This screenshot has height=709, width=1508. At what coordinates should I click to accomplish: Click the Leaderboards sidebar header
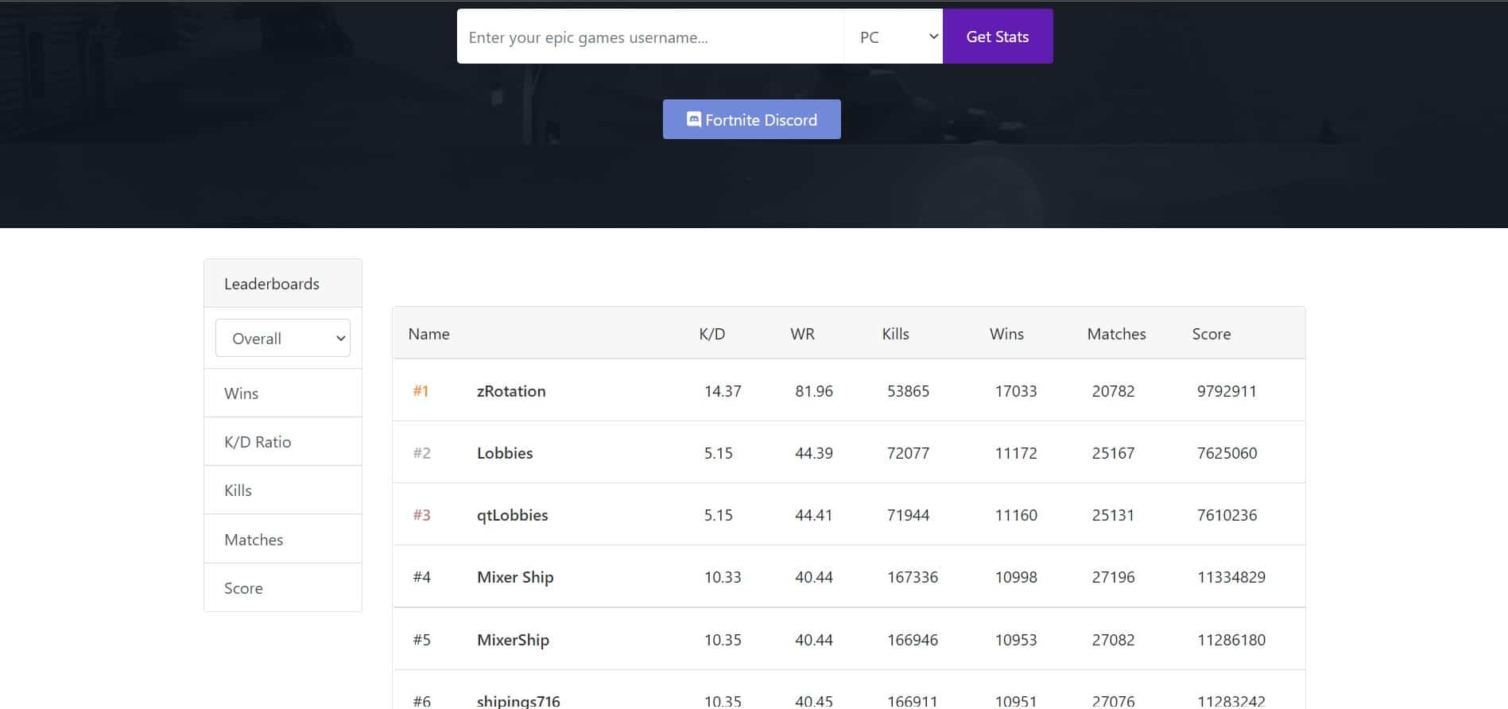283,284
